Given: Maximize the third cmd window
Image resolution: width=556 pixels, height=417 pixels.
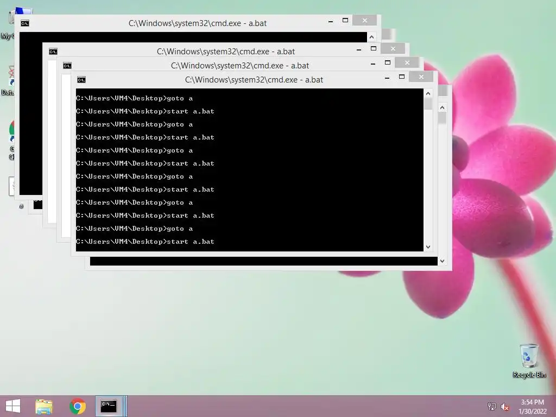Looking at the screenshot, I should coord(374,48).
